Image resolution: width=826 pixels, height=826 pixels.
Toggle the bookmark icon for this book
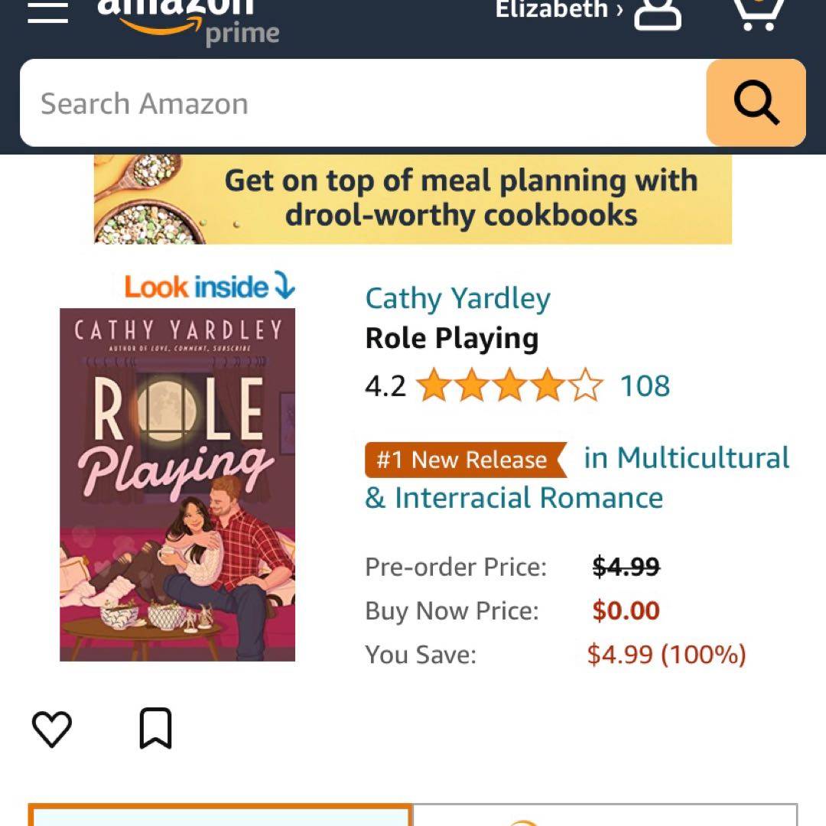click(155, 728)
